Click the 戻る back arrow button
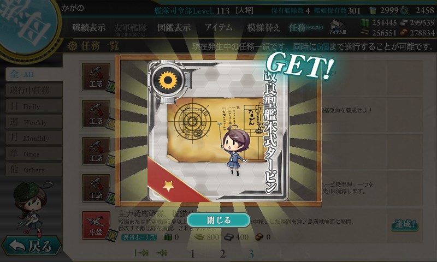Screen dimensions: 437x262 coord(31,246)
